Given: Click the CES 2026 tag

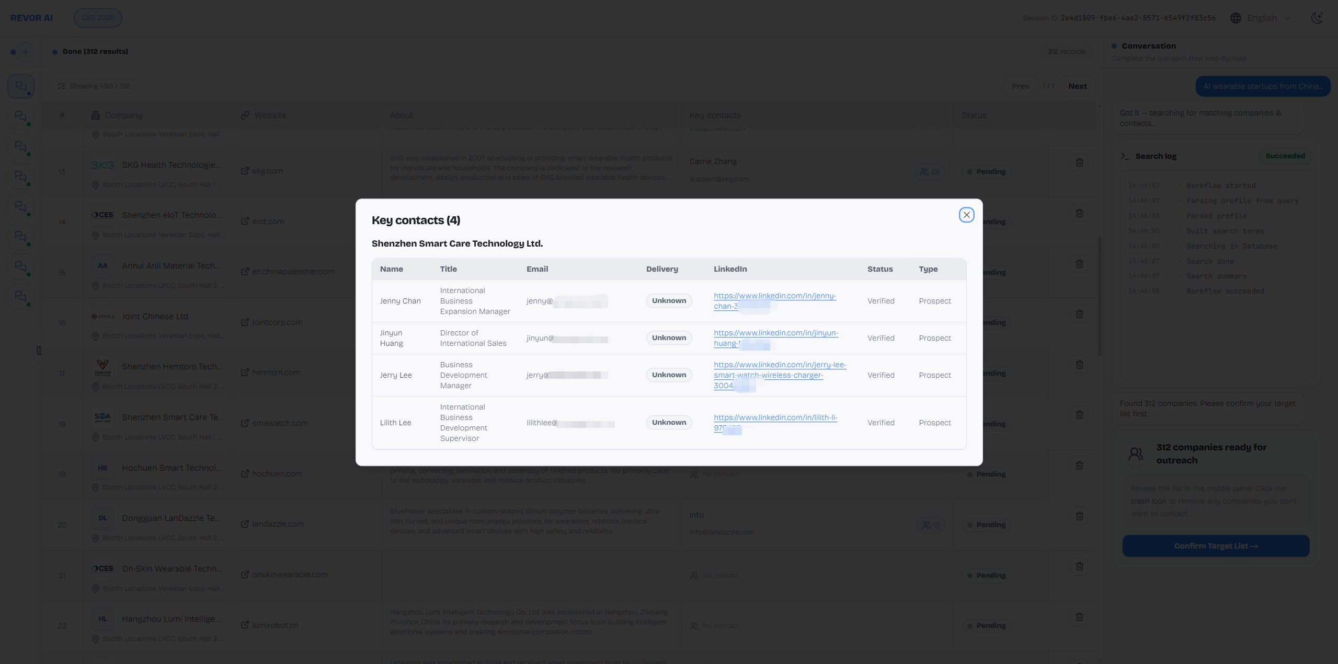Looking at the screenshot, I should pos(98,18).
